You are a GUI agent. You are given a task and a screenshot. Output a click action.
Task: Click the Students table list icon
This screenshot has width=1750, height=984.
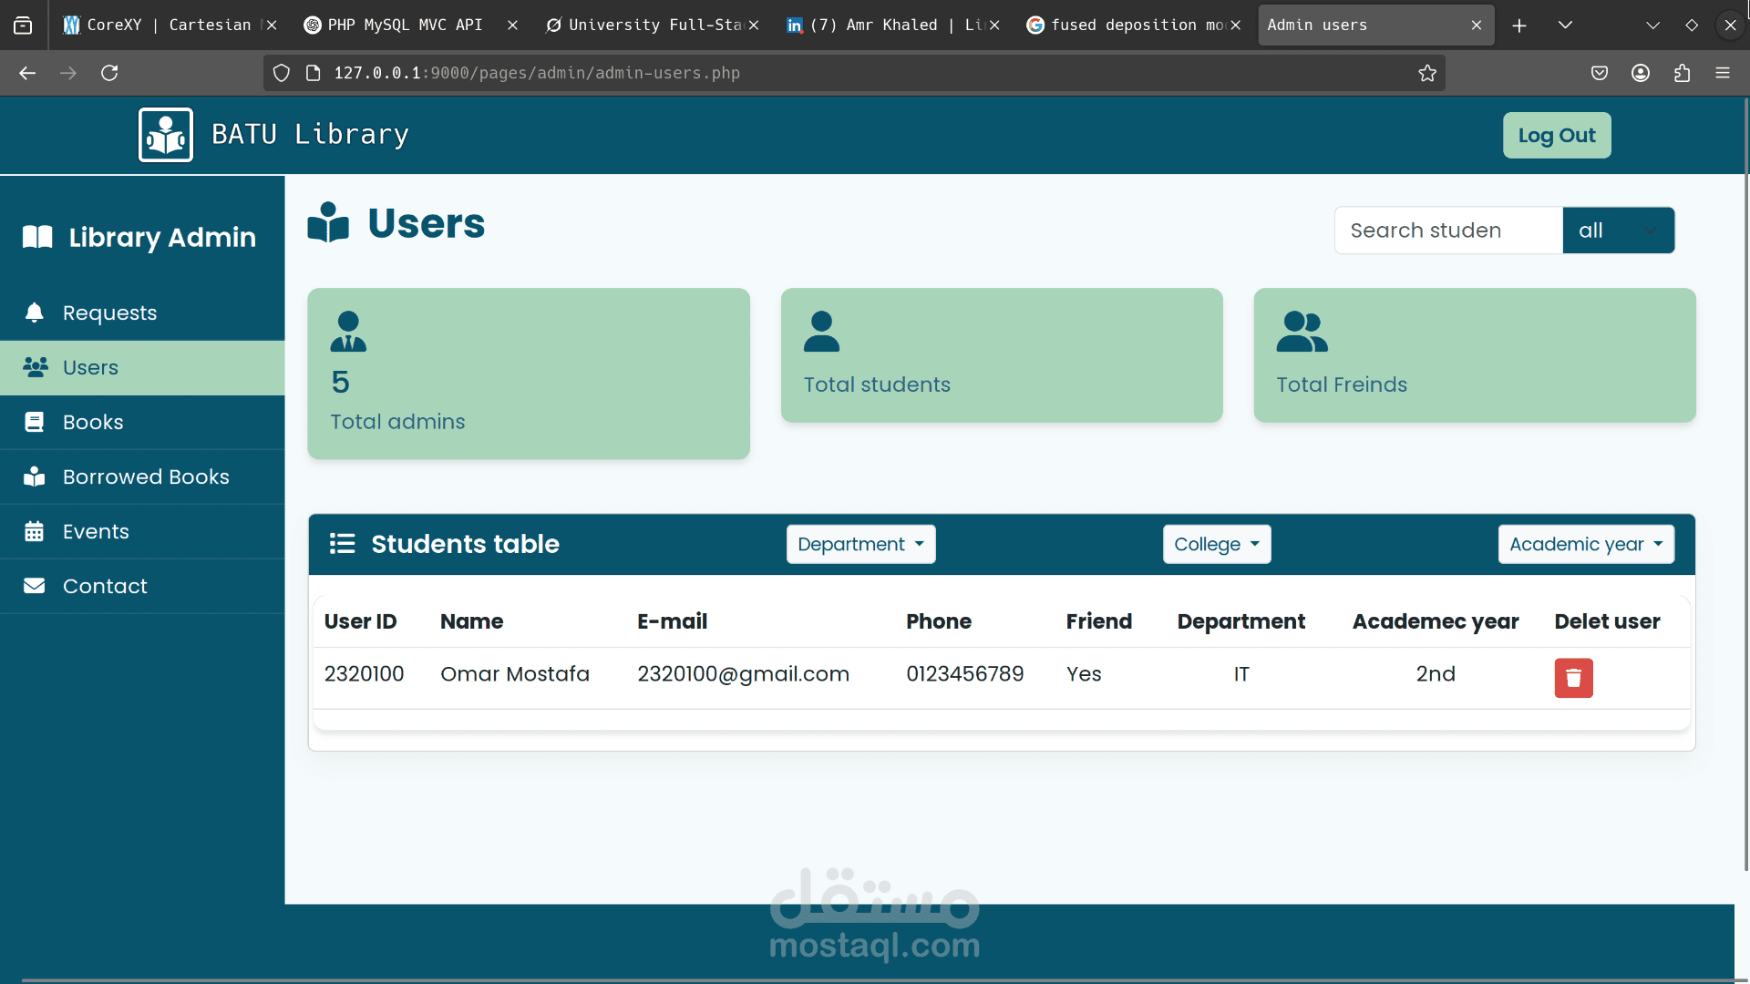point(342,544)
